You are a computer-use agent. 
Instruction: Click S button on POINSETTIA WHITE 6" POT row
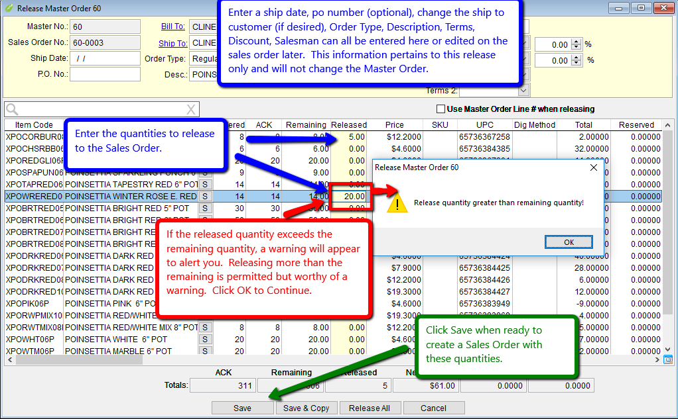[x=205, y=340]
